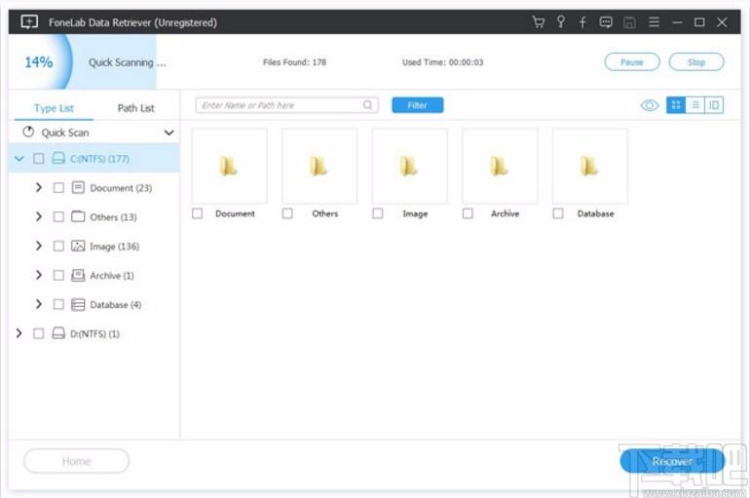The image size is (750, 498).
Task: Open the feedback chat icon
Action: coord(606,22)
